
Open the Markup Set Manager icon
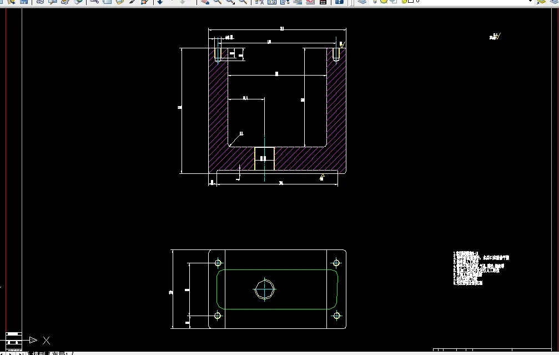(x=310, y=2)
